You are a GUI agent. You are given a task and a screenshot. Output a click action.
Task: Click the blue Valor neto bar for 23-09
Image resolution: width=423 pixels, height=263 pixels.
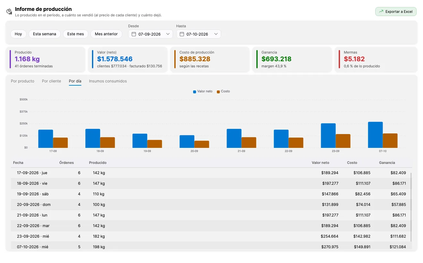pos(328,136)
